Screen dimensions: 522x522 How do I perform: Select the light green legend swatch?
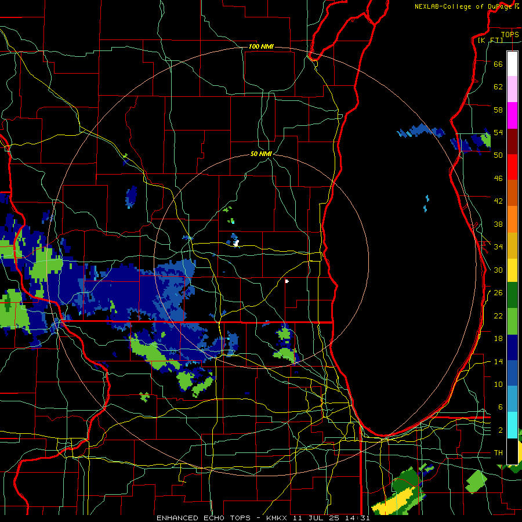[x=512, y=321]
